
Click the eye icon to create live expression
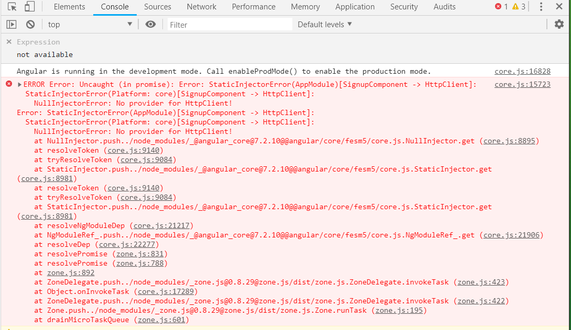(x=150, y=24)
